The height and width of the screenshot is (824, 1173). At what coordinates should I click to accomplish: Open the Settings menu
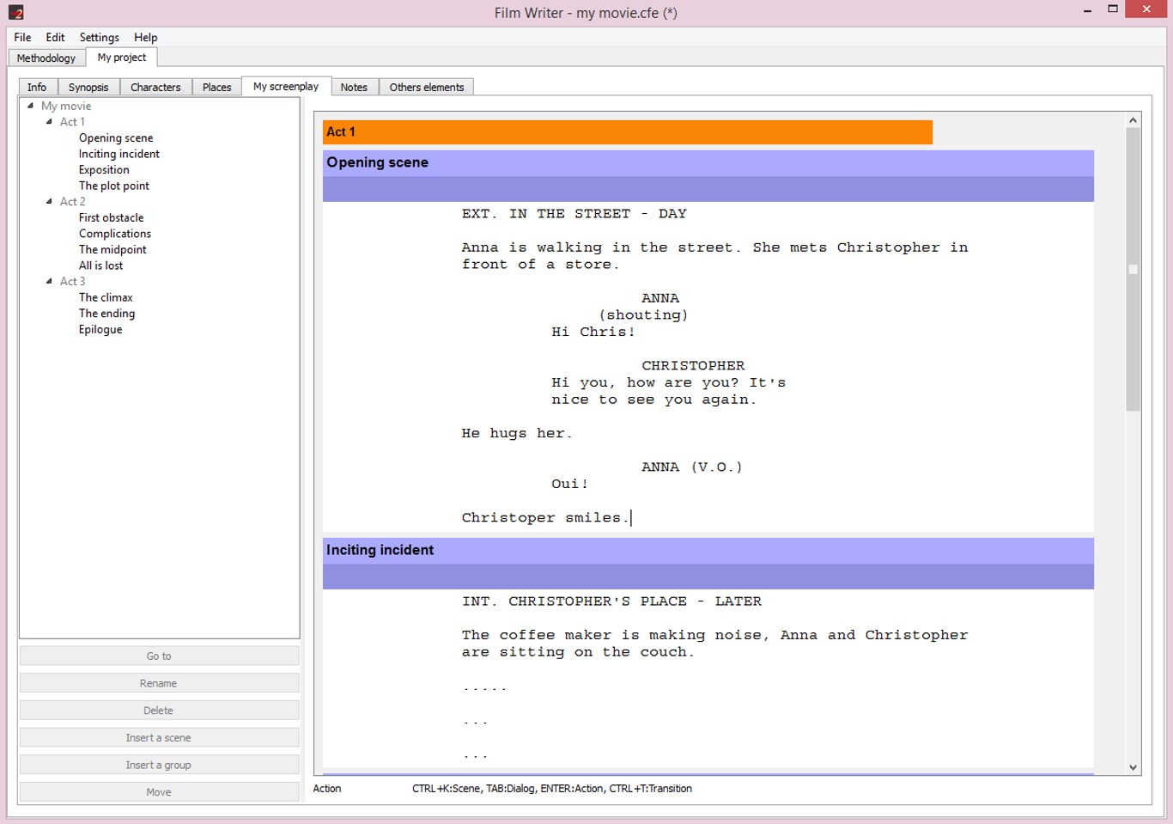tap(100, 37)
